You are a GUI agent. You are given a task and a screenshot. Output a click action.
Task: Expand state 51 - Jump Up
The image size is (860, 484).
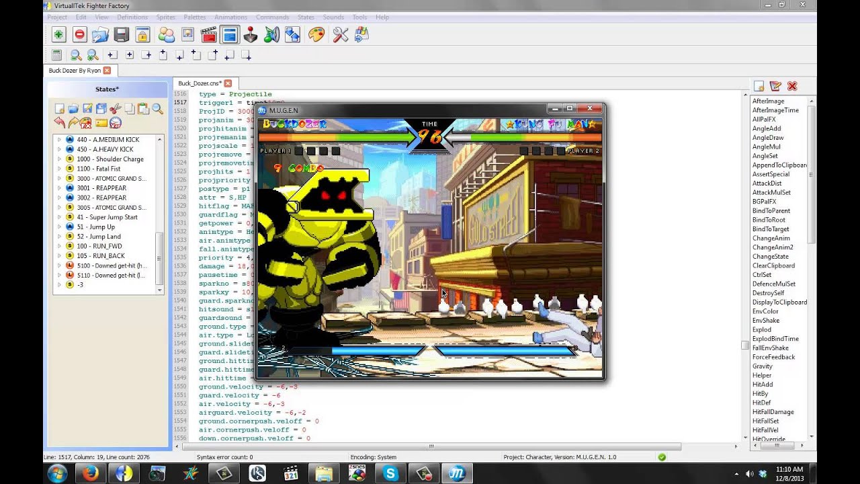click(x=59, y=227)
